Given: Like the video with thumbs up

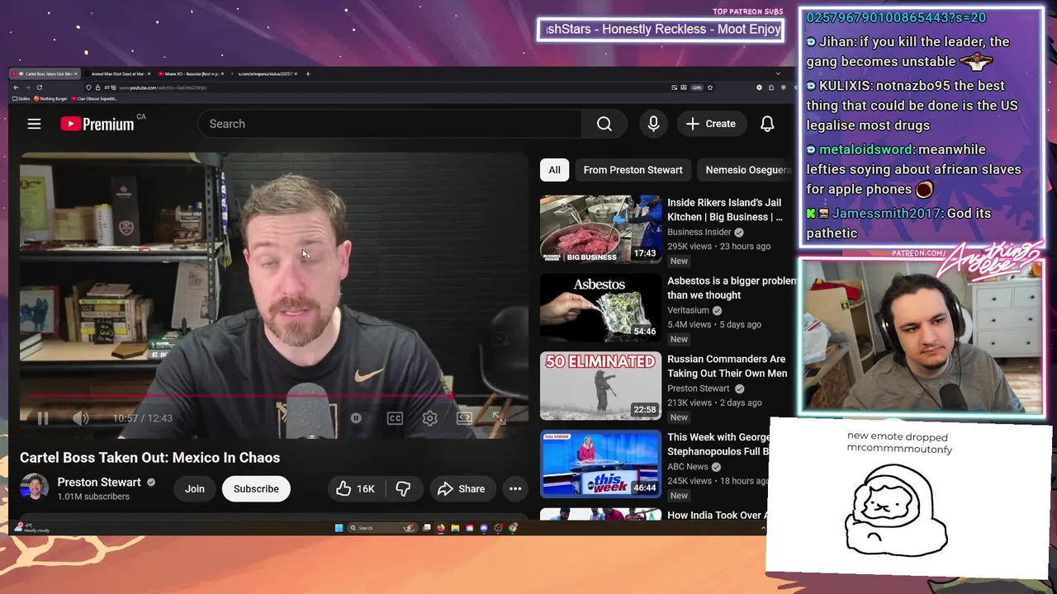Looking at the screenshot, I should pos(355,489).
